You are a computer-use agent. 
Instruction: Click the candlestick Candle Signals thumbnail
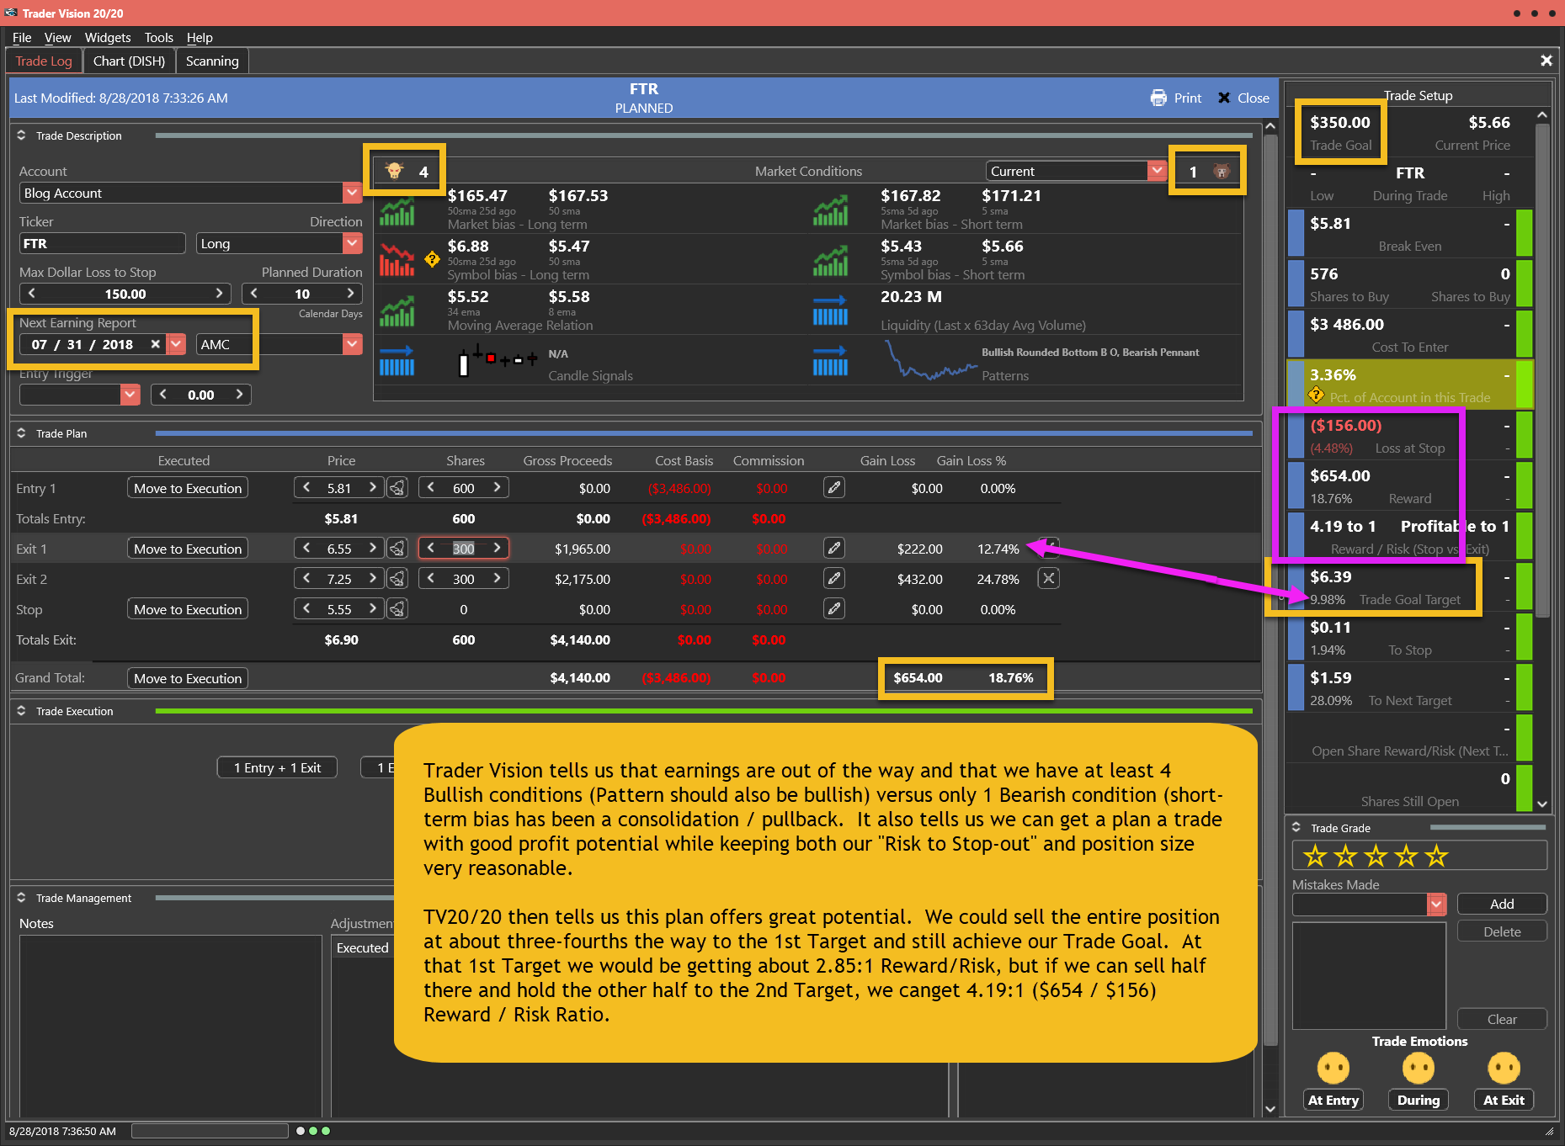(x=497, y=360)
